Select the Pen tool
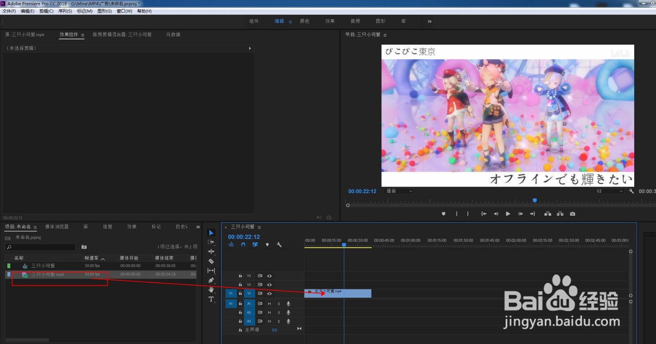The height and width of the screenshot is (344, 656). (x=211, y=280)
